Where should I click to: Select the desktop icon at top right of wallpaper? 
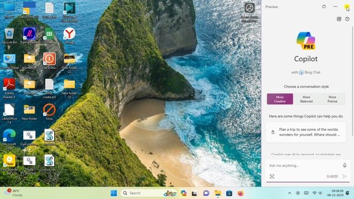(249, 12)
